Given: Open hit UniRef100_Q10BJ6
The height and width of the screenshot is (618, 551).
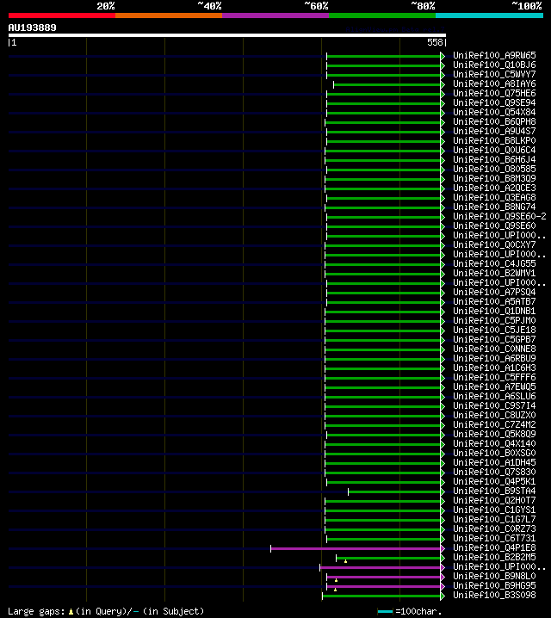Looking at the screenshot, I should pyautogui.click(x=494, y=65).
